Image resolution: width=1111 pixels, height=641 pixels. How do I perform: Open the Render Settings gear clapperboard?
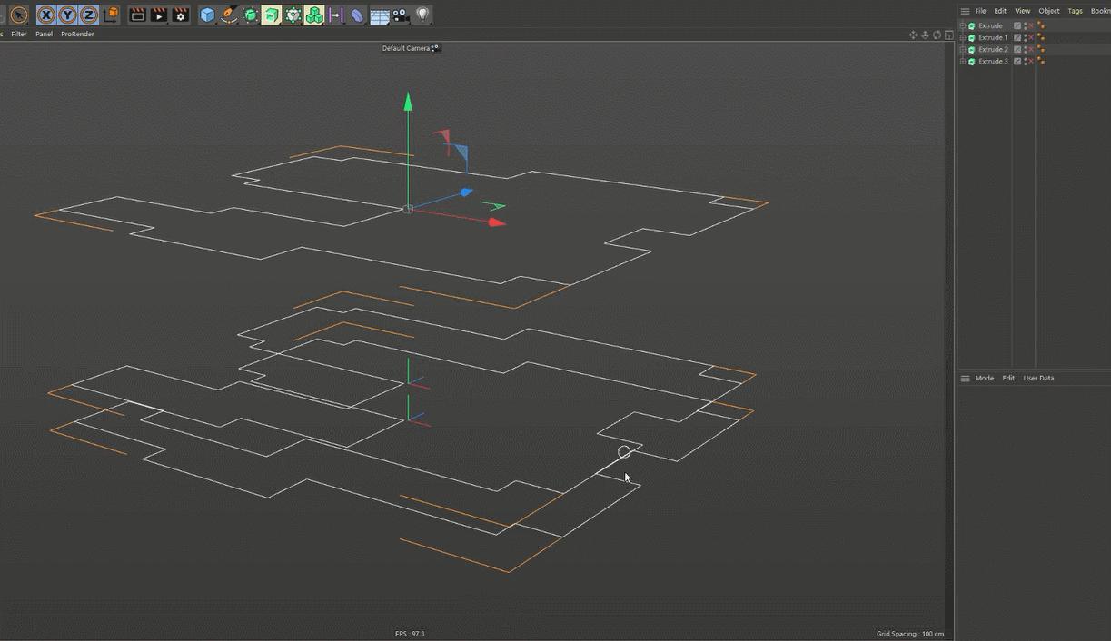click(181, 15)
